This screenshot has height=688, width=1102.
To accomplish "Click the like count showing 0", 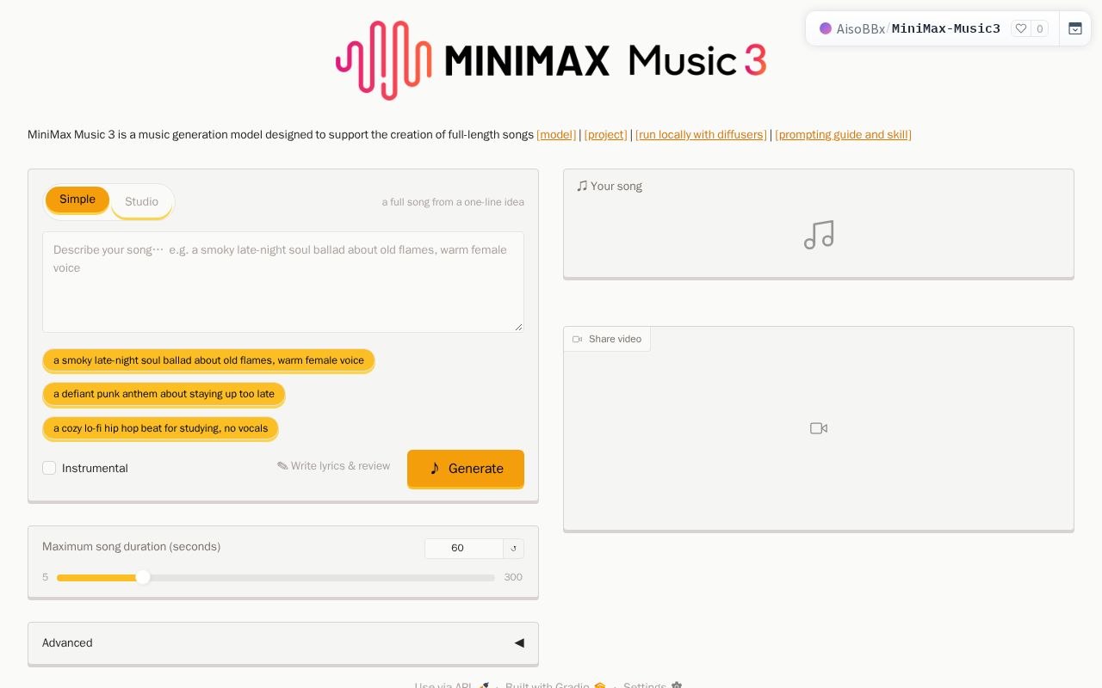I will (x=1040, y=28).
